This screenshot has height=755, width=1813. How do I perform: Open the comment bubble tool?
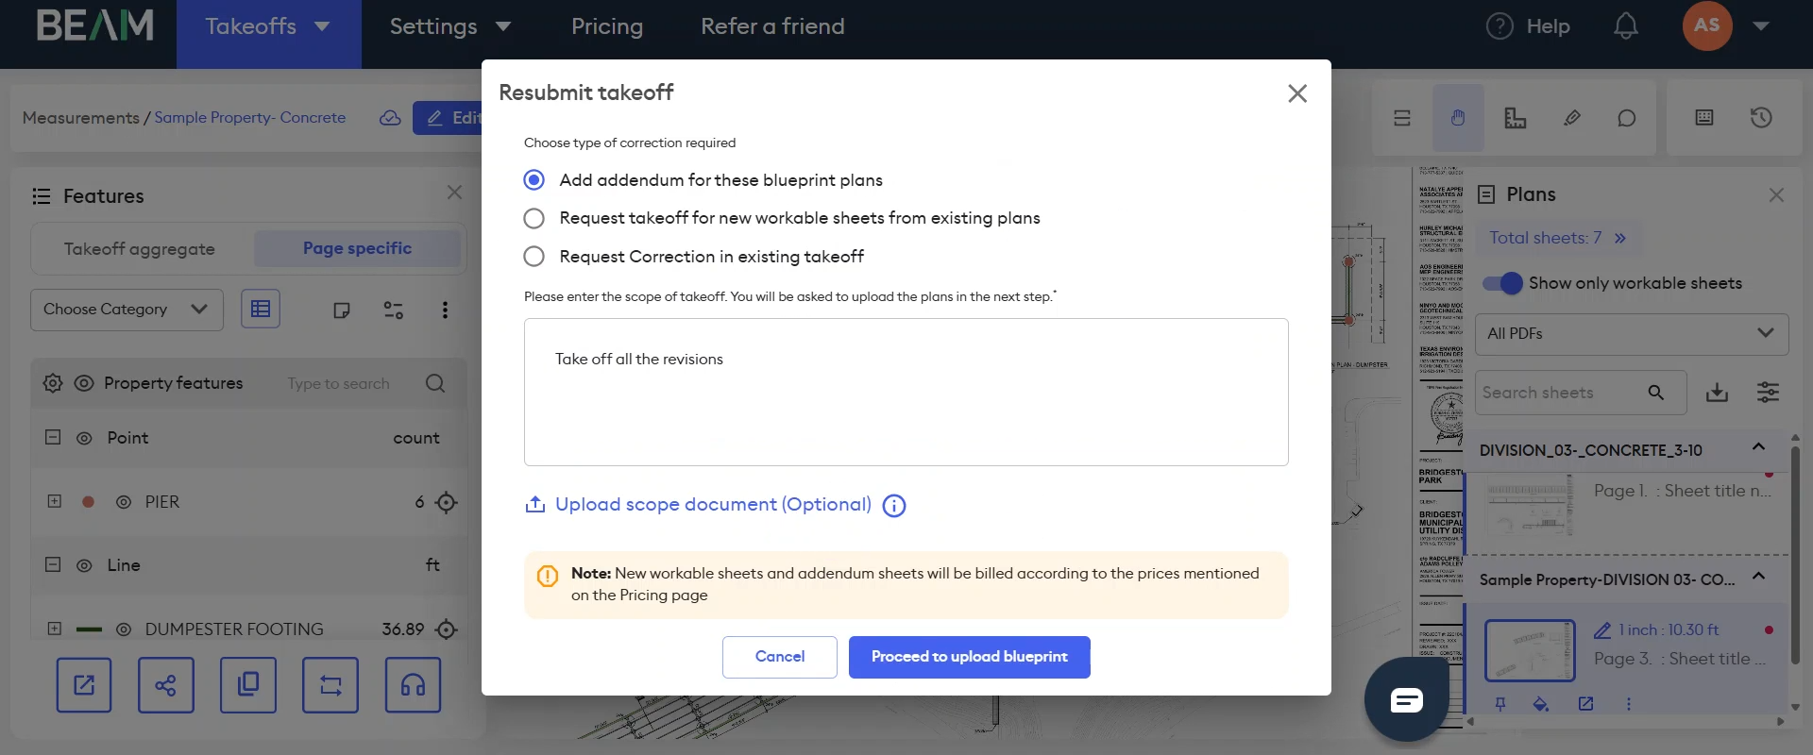[1626, 118]
